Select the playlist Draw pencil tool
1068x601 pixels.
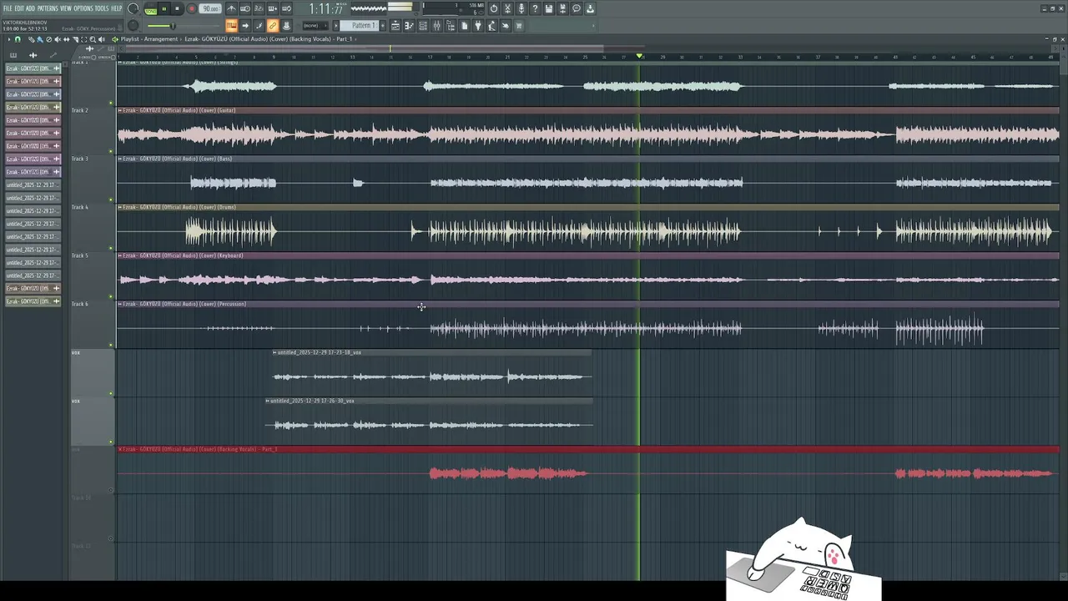pyautogui.click(x=32, y=39)
